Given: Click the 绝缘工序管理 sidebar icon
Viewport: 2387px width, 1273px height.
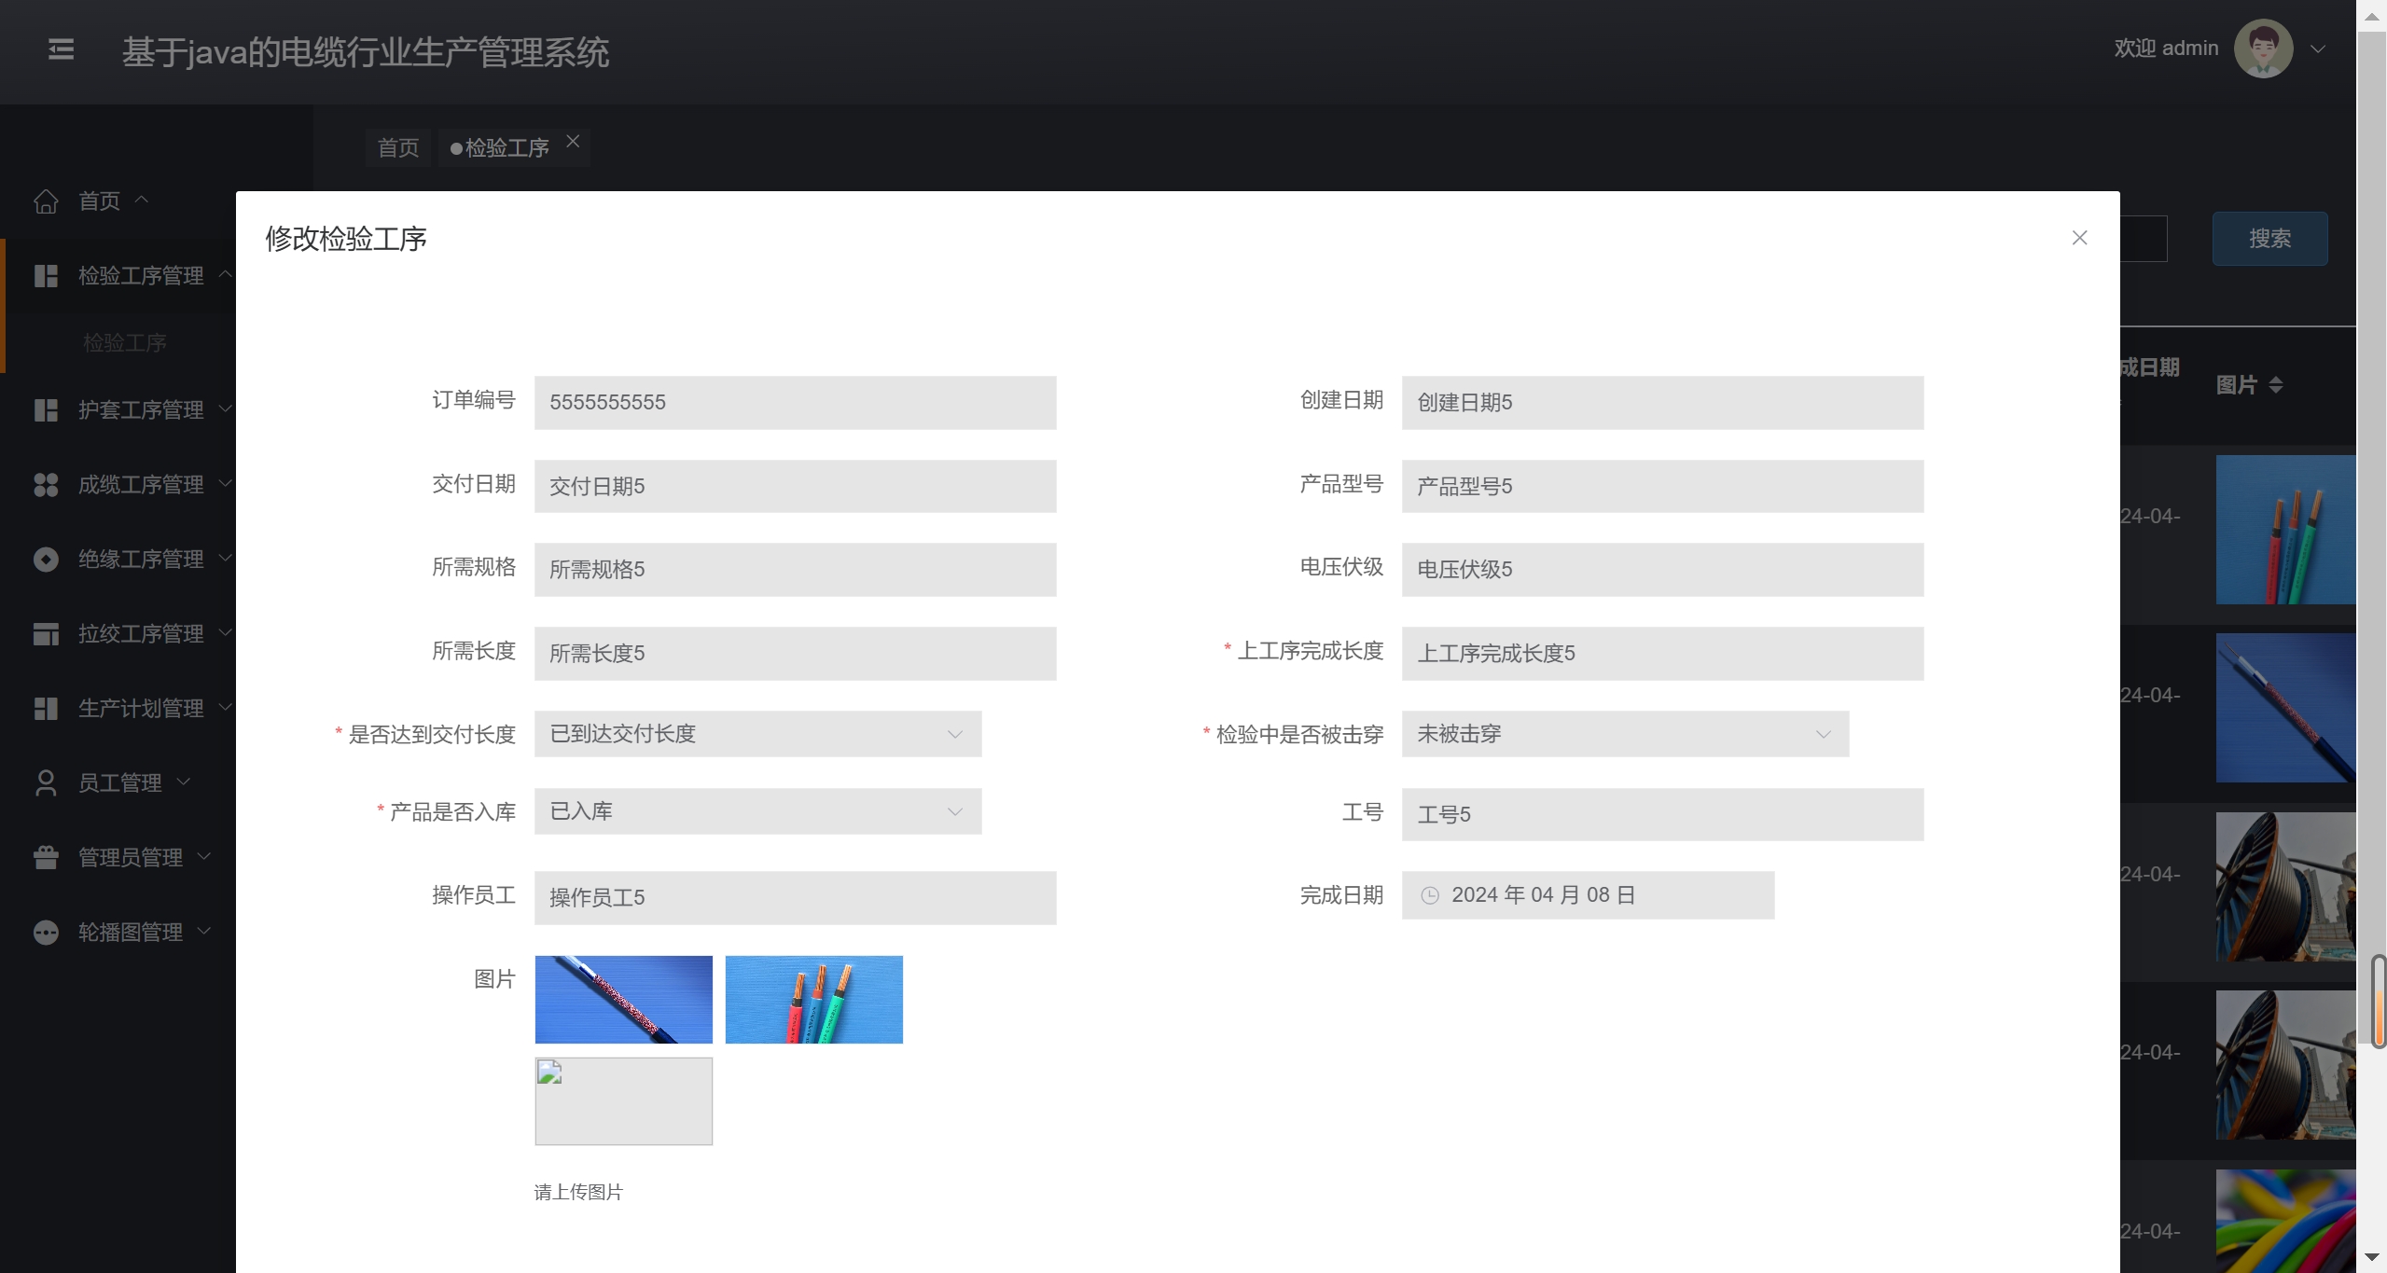Looking at the screenshot, I should coord(46,560).
